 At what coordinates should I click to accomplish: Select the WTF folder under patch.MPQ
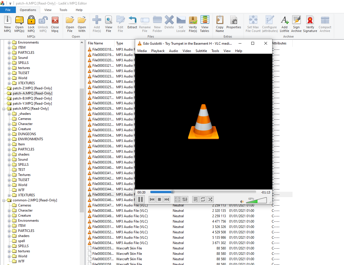(x=21, y=190)
